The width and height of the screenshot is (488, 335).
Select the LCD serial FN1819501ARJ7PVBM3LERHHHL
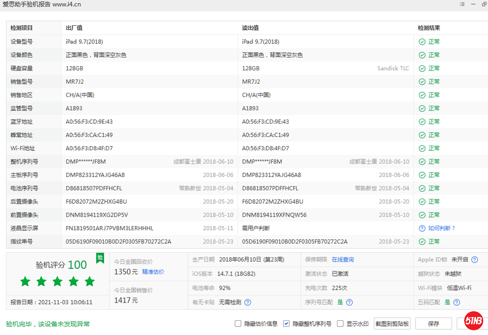point(110,228)
